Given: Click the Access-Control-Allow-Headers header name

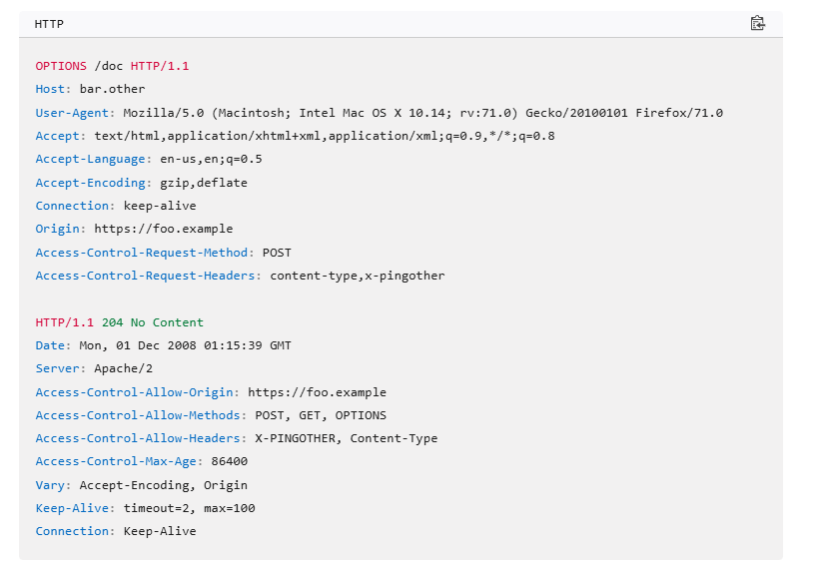Looking at the screenshot, I should click(x=140, y=438).
